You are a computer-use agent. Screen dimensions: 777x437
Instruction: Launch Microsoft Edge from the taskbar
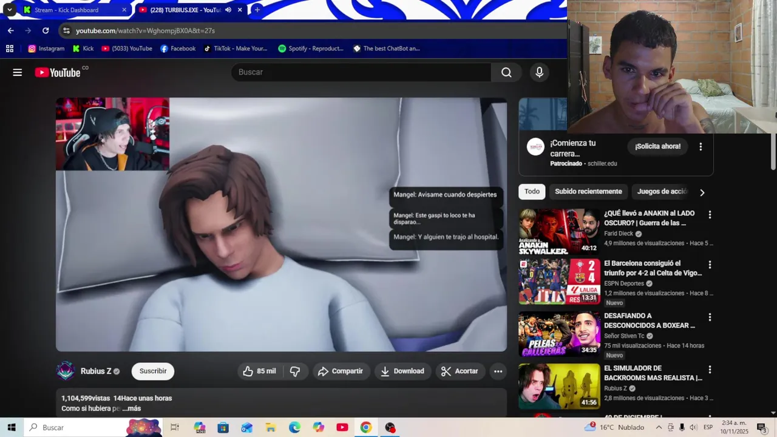click(x=294, y=427)
